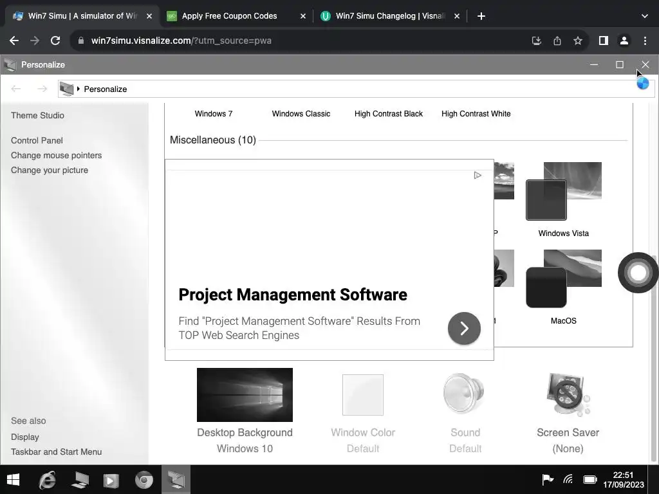The width and height of the screenshot is (659, 494).
Task: Click the Personalize computer breadcrumb icon
Action: [x=66, y=89]
